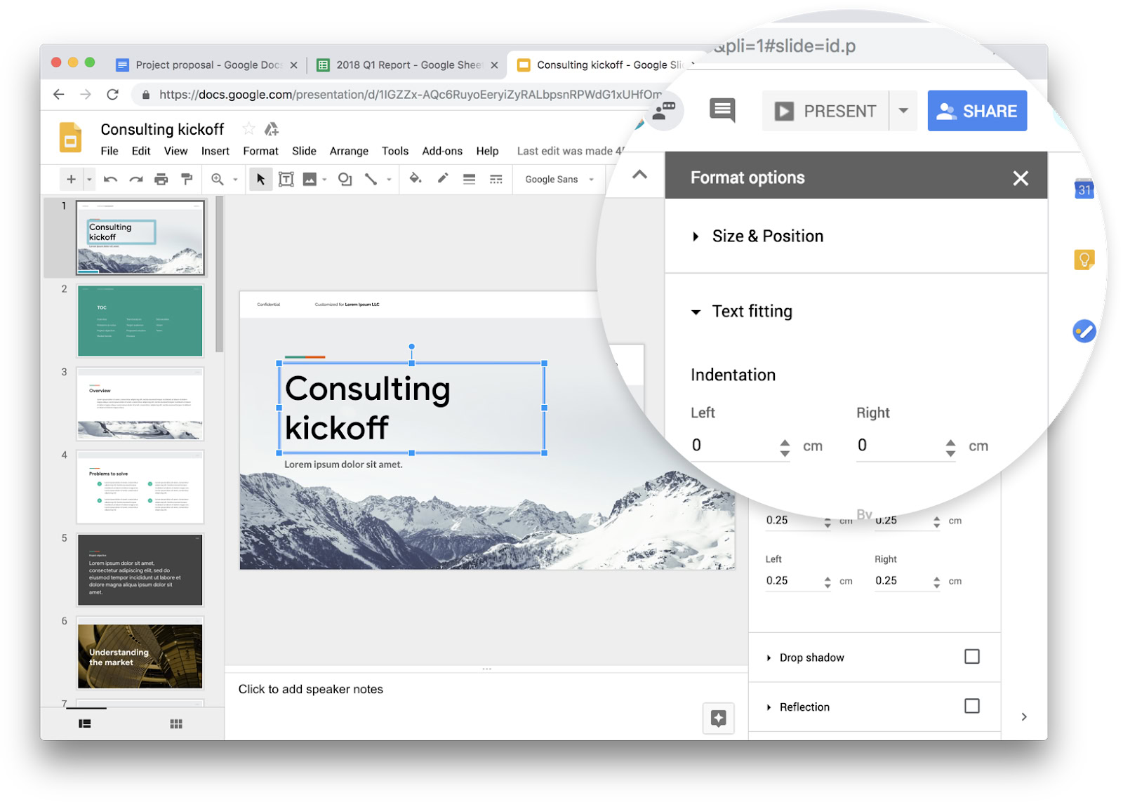
Task: Enable the Reflection checkbox
Action: (x=972, y=706)
